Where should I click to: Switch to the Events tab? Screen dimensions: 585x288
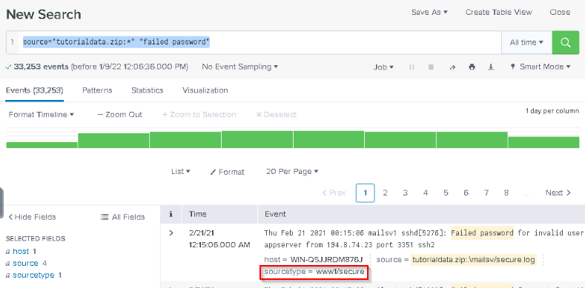click(34, 90)
